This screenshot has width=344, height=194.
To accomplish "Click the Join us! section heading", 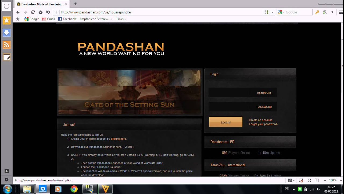I will coord(69,125).
